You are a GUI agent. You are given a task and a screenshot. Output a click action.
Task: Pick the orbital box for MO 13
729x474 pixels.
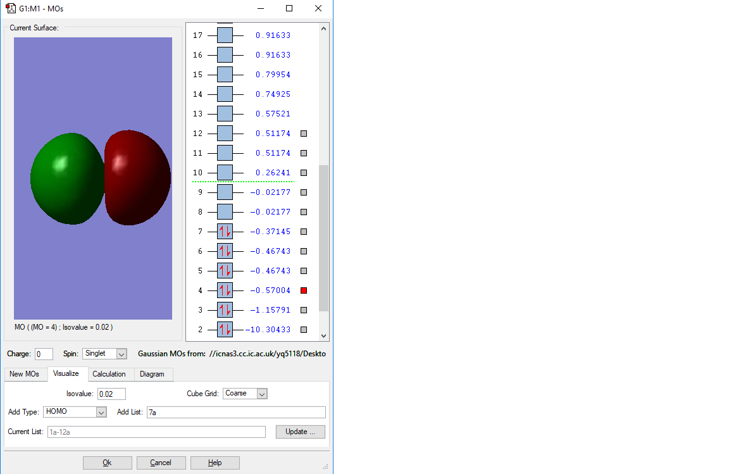click(x=225, y=113)
